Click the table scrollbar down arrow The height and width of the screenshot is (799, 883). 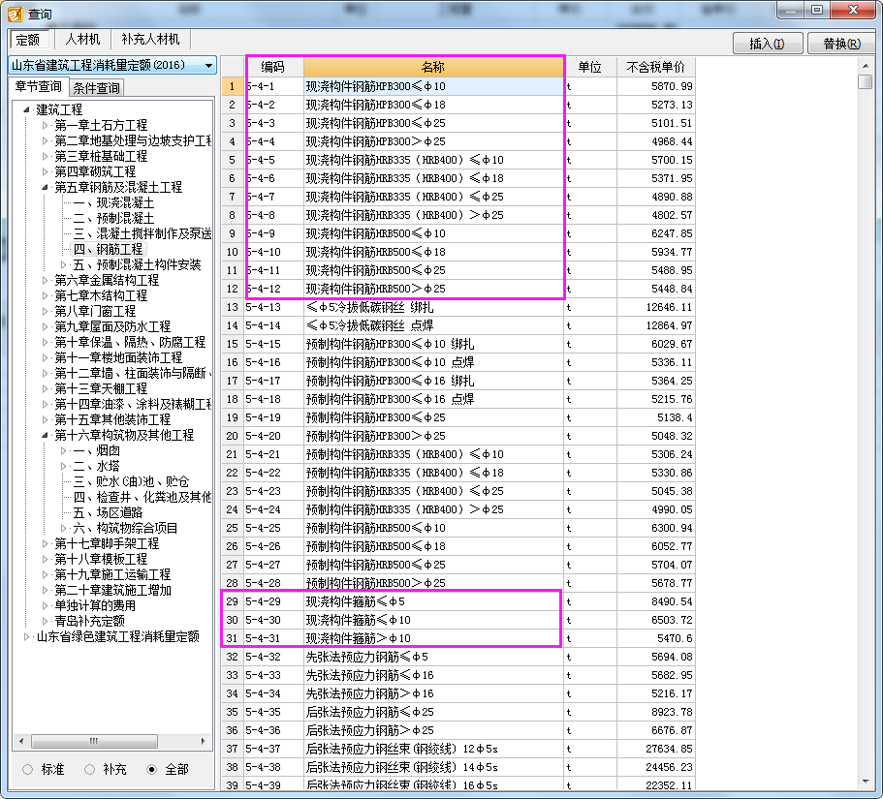click(865, 782)
